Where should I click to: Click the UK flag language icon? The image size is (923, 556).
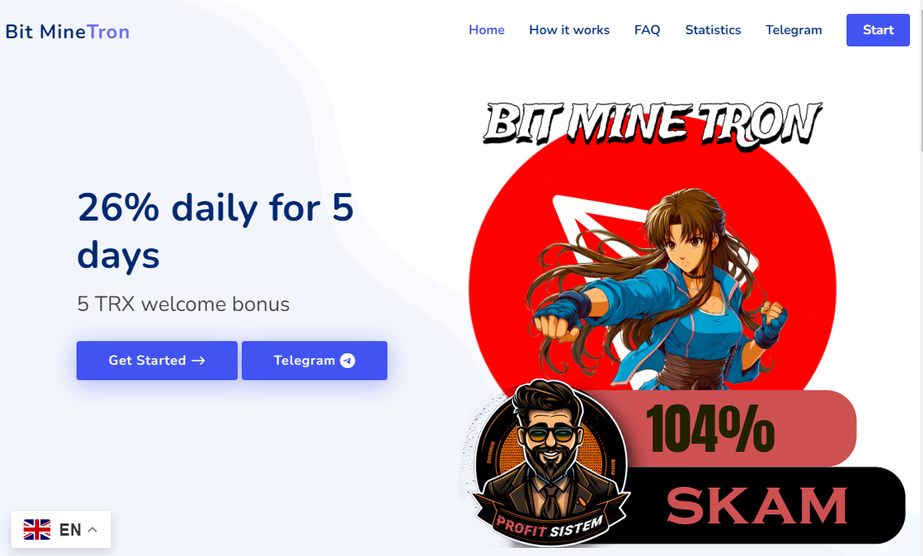[x=37, y=529]
